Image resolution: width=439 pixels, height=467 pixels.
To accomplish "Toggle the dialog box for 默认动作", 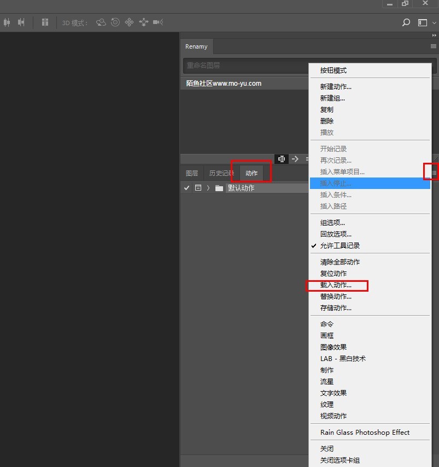I will (x=198, y=188).
